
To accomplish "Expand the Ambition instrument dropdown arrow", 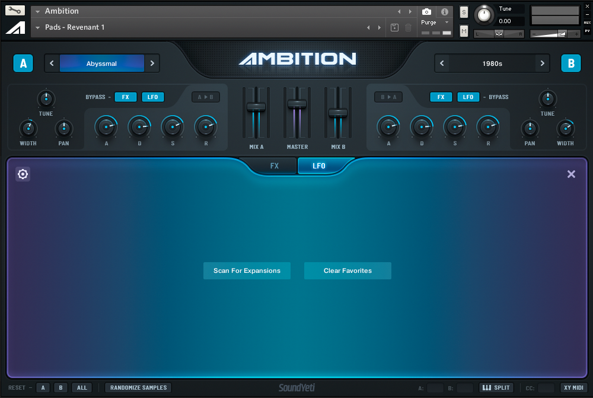I will coord(38,11).
